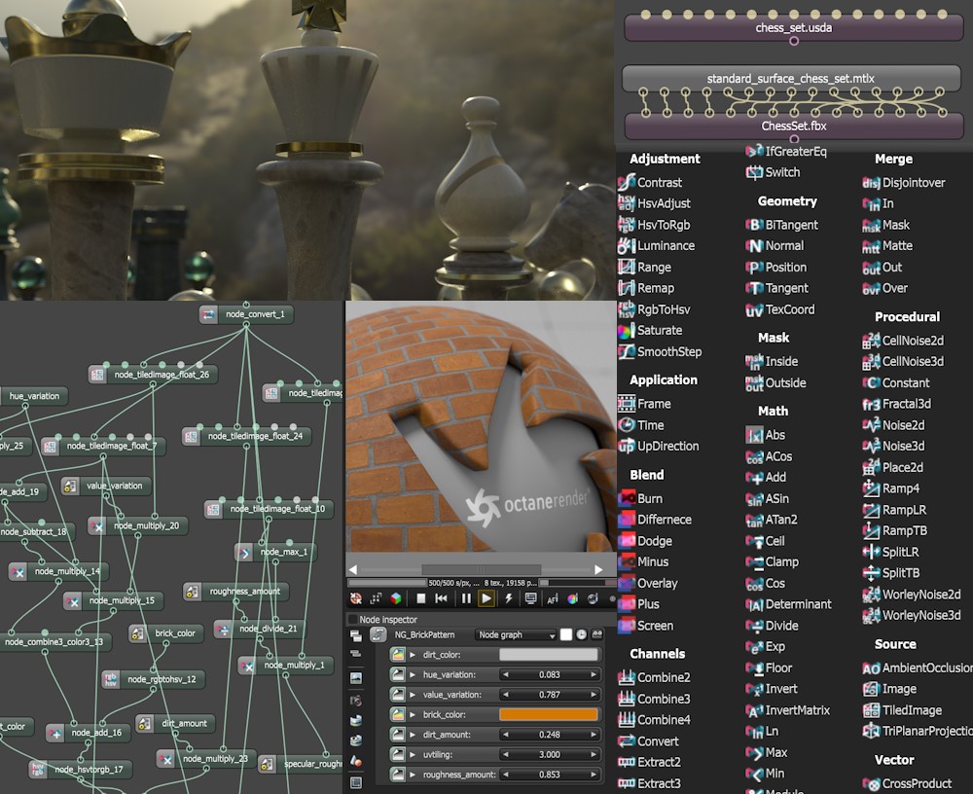973x794 pixels.
Task: Pause the Octane render
Action: pos(466,598)
